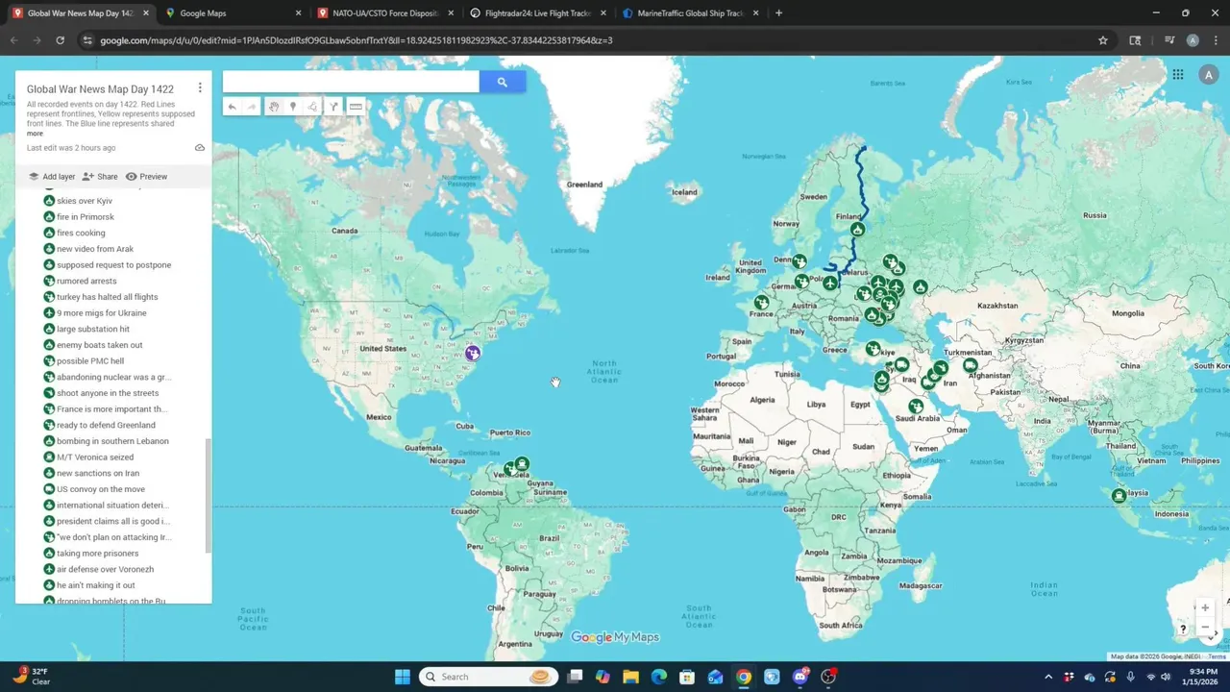This screenshot has width=1230, height=692.
Task: Switch to the Google Maps tab
Action: coord(232,13)
